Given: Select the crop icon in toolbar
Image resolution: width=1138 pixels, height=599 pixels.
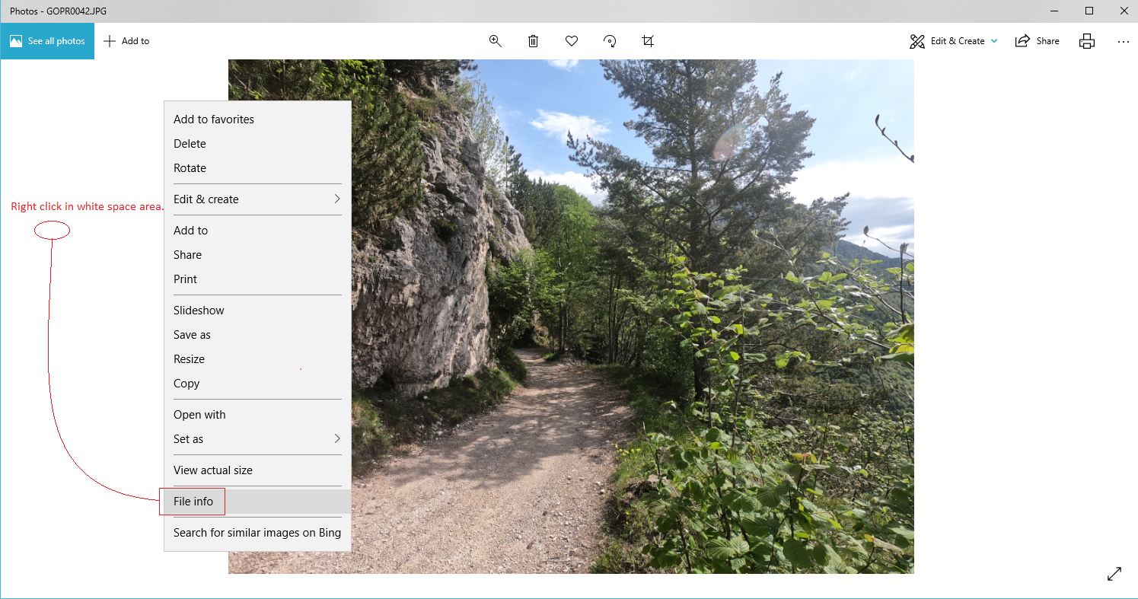Looking at the screenshot, I should 648,41.
